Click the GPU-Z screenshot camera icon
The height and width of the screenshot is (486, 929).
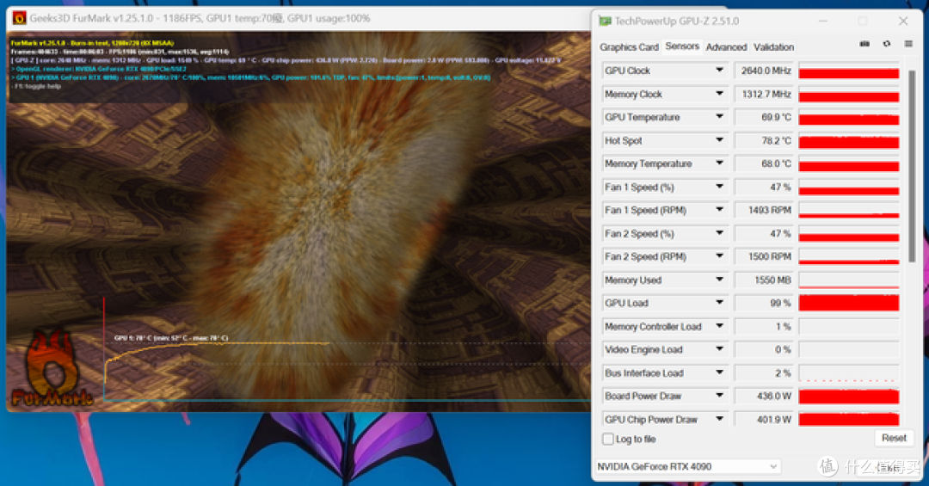pos(864,44)
